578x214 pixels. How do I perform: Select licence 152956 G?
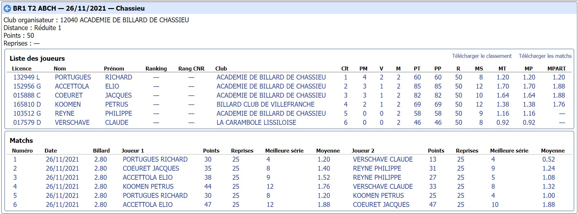pos(27,86)
